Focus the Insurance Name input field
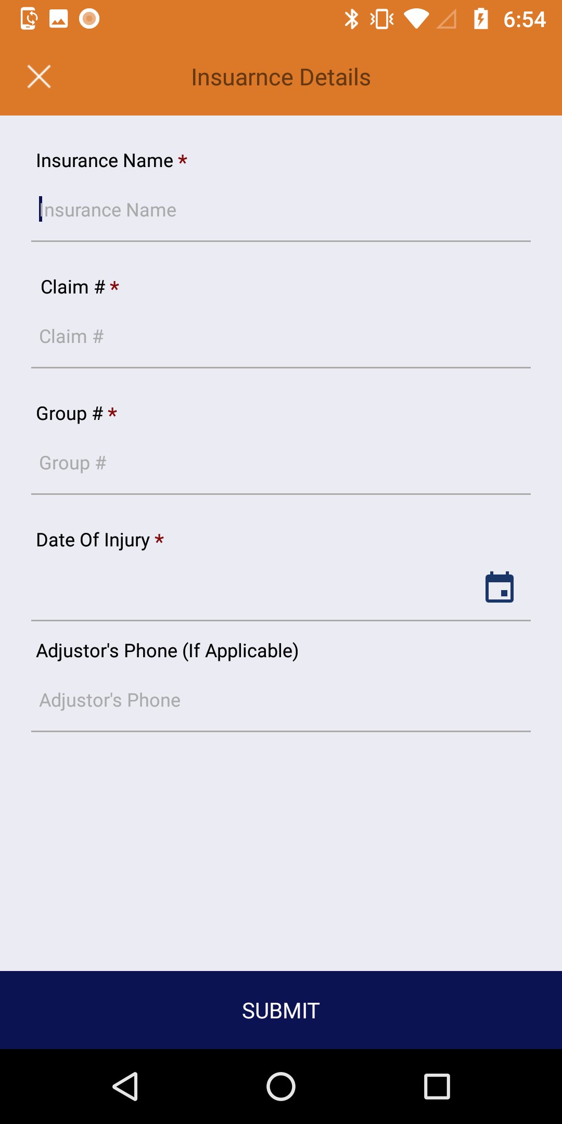The height and width of the screenshot is (1124, 562). [281, 210]
